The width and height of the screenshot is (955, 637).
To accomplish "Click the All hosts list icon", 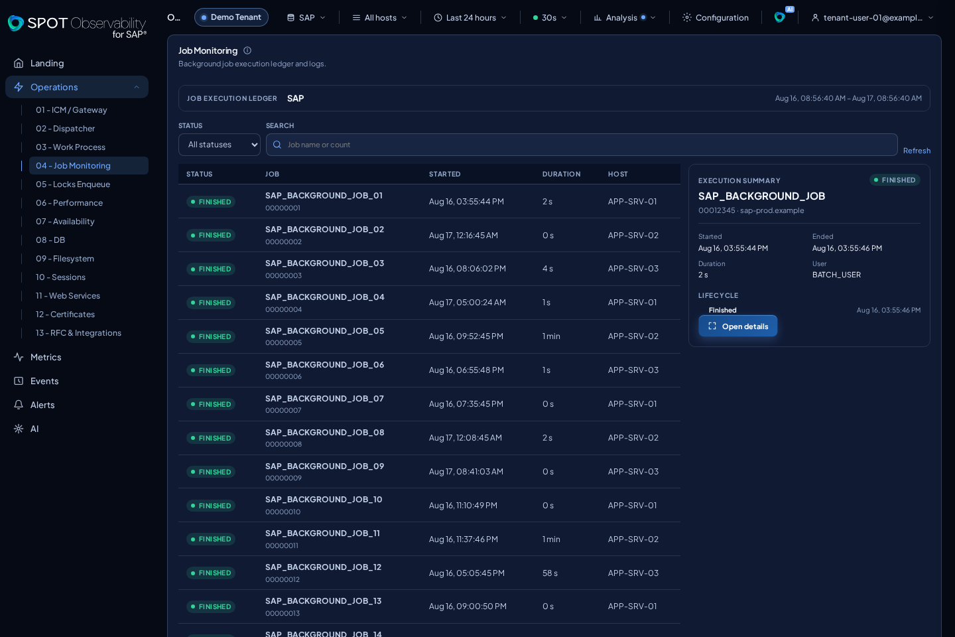I will point(356,17).
